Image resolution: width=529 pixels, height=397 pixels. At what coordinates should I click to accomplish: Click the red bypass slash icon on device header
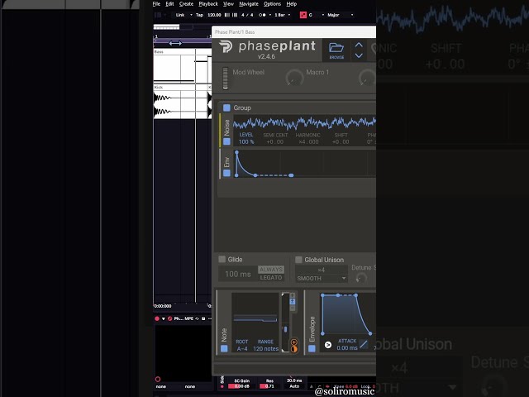(x=169, y=318)
